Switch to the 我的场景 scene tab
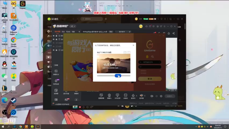The width and height of the screenshot is (229, 129). click(x=58, y=32)
